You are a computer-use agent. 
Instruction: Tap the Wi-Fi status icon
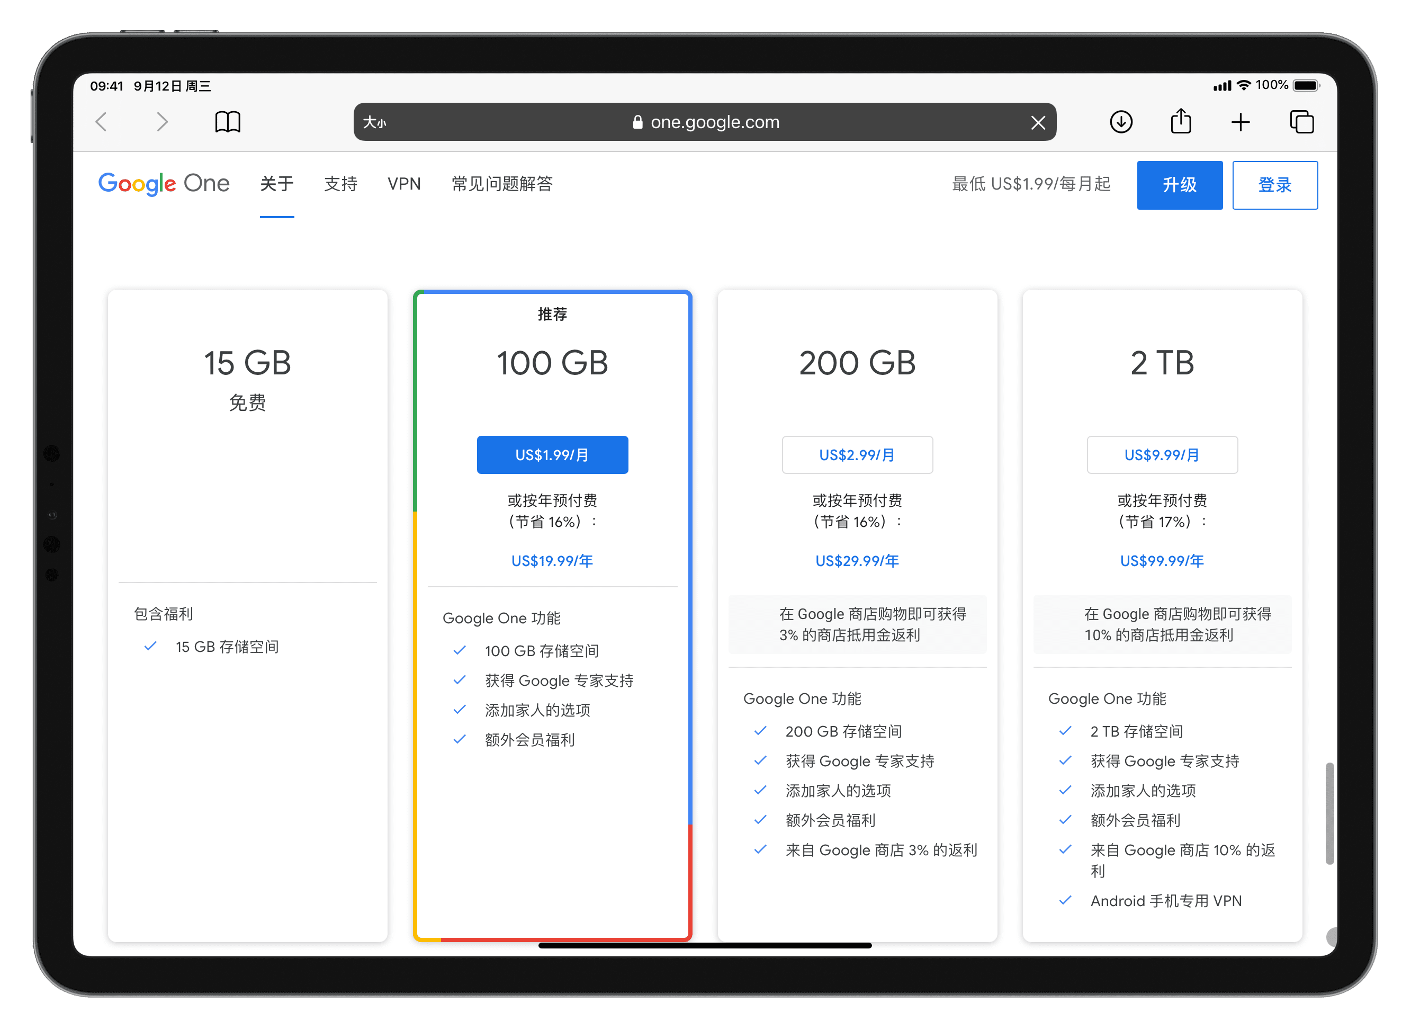click(1243, 85)
